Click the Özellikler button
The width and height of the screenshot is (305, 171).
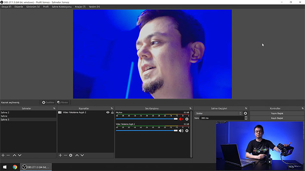(x=48, y=102)
